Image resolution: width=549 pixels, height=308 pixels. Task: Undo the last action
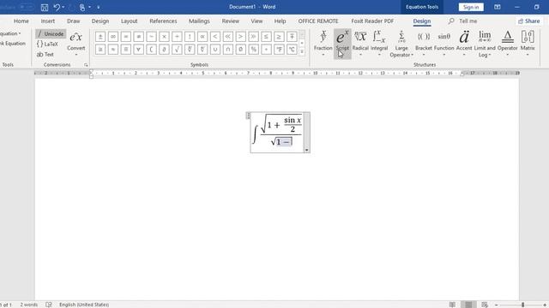(57, 7)
